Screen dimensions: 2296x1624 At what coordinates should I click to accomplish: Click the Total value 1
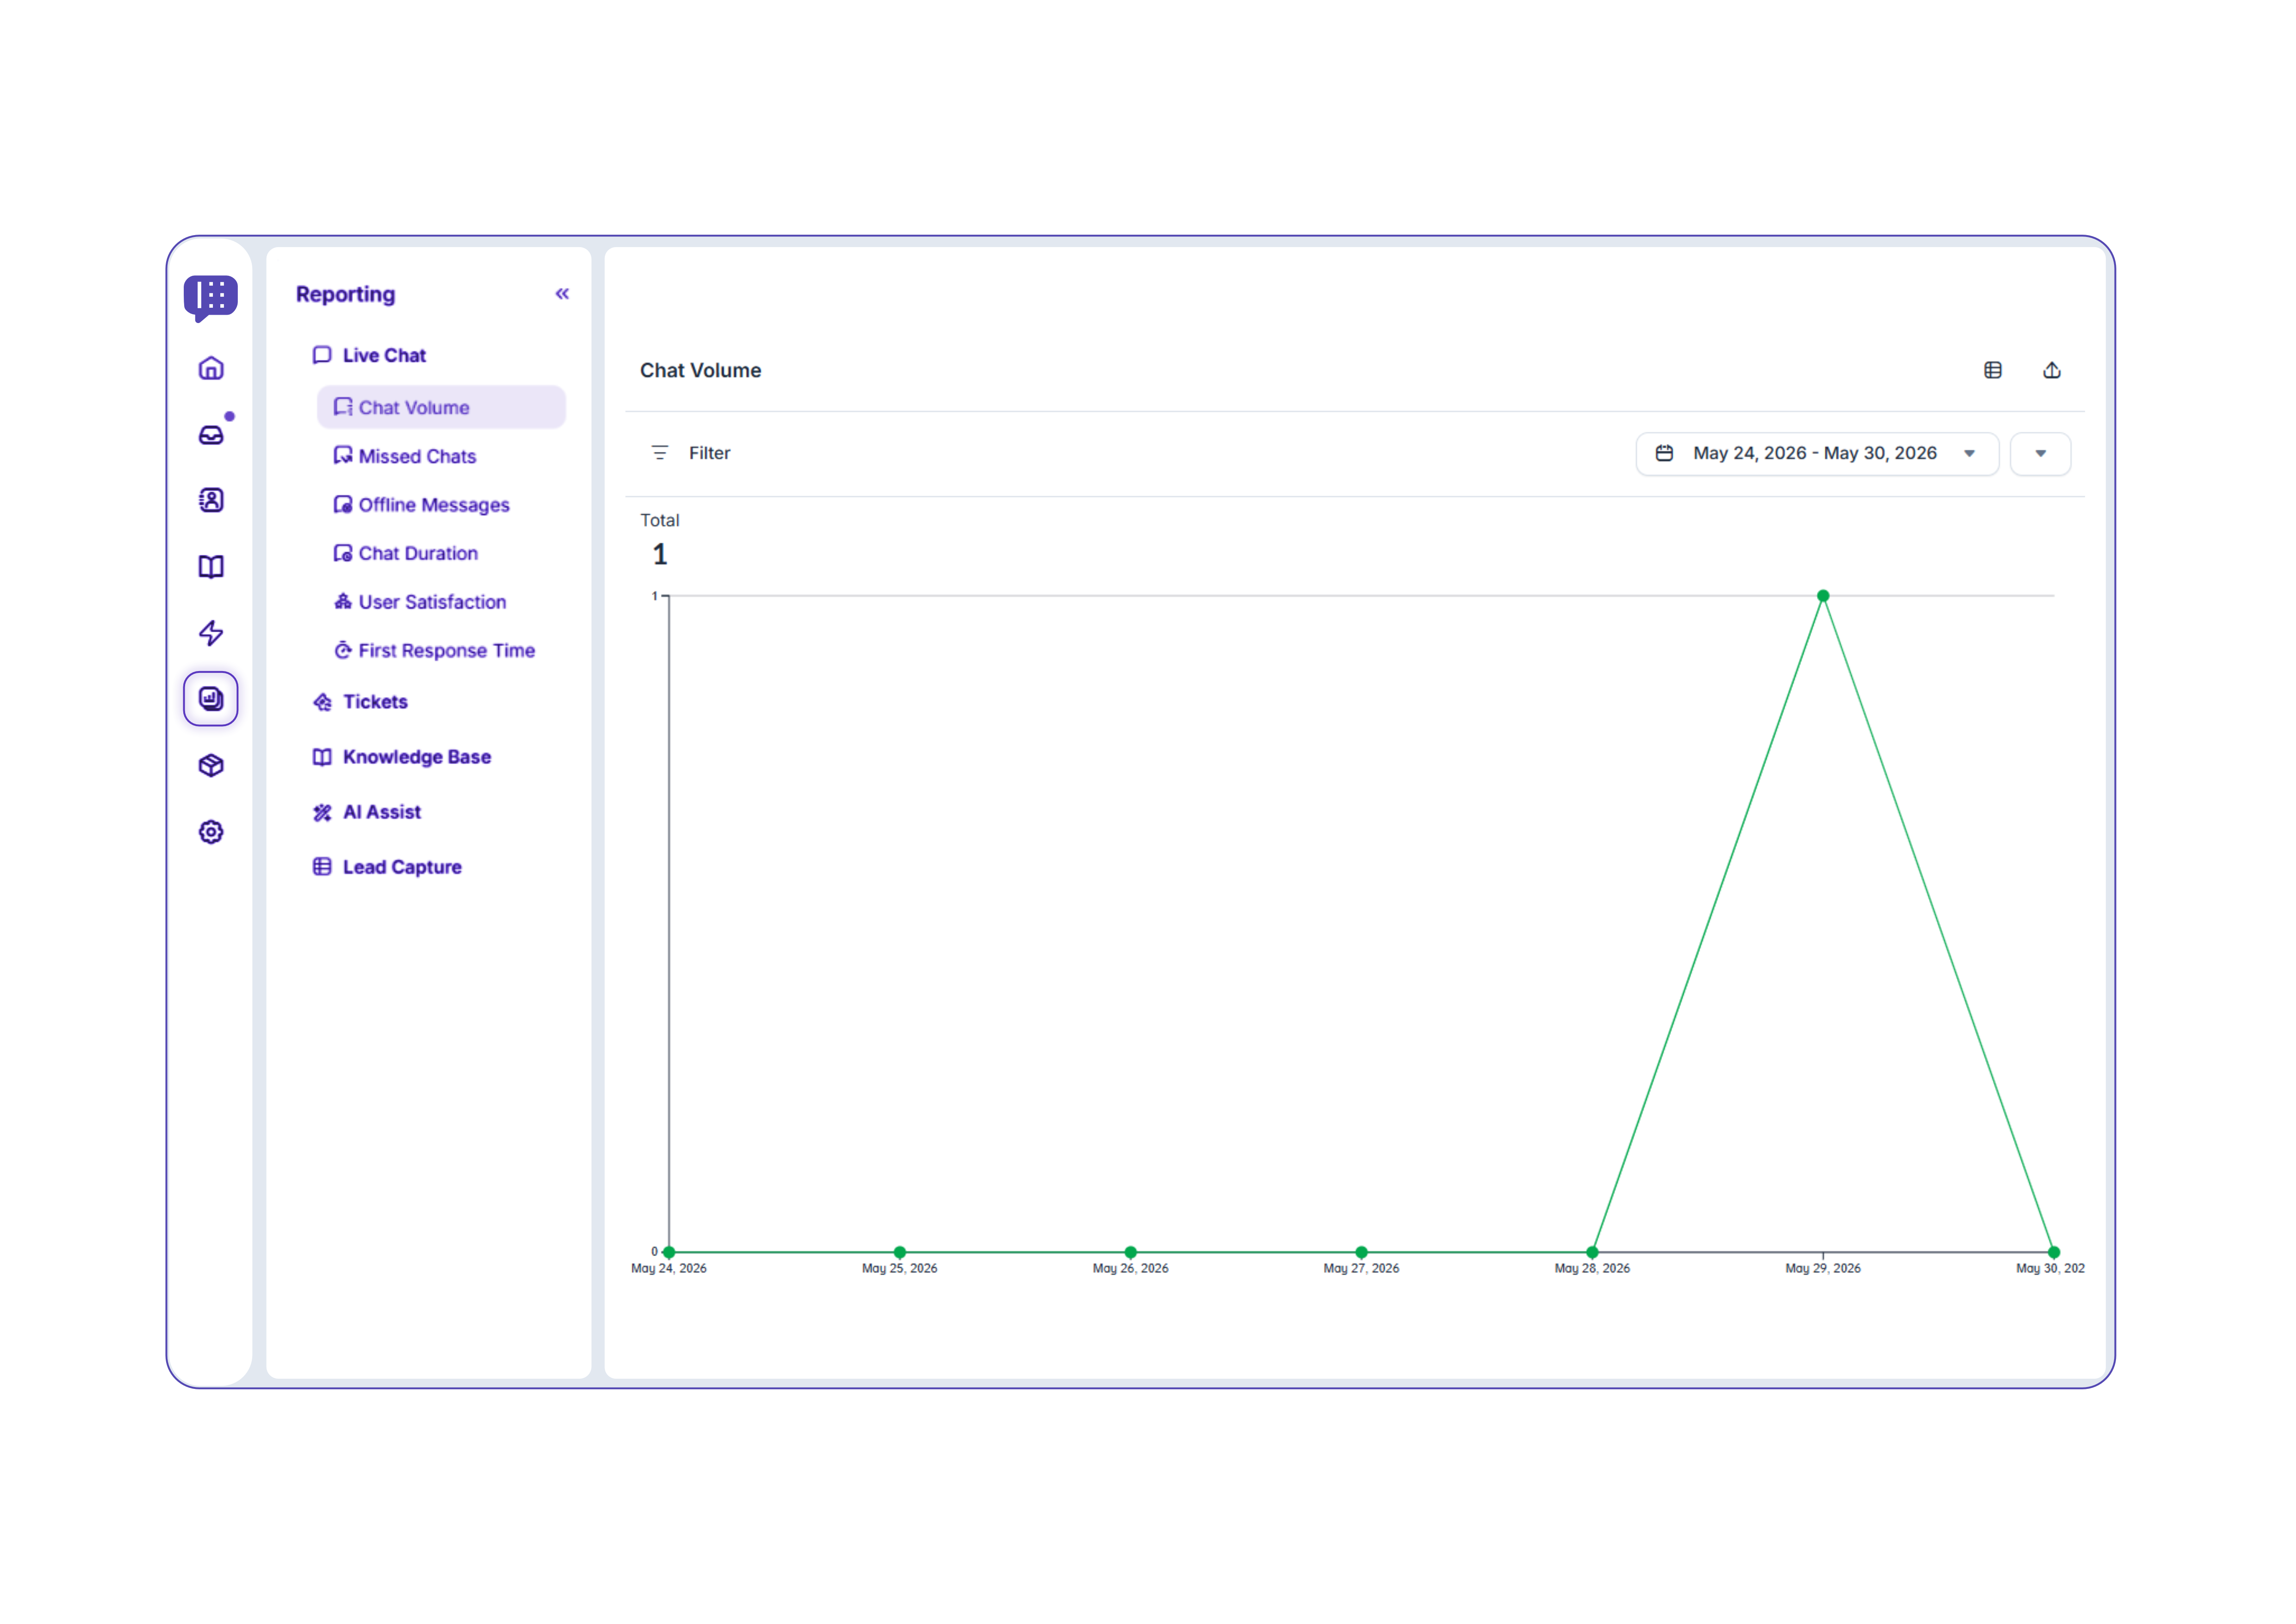pos(660,554)
